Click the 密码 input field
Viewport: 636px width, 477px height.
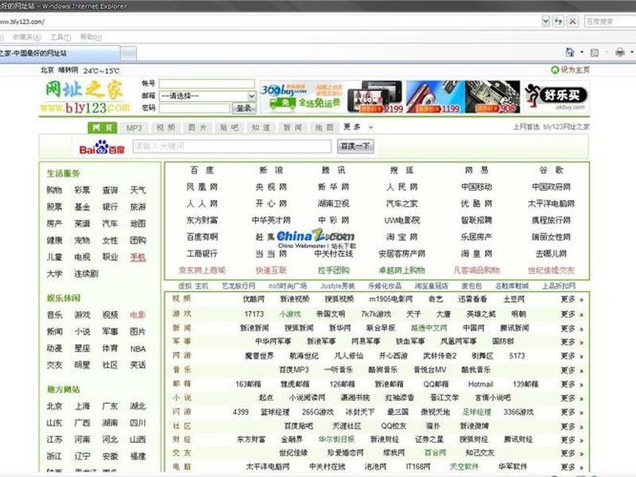click(194, 108)
